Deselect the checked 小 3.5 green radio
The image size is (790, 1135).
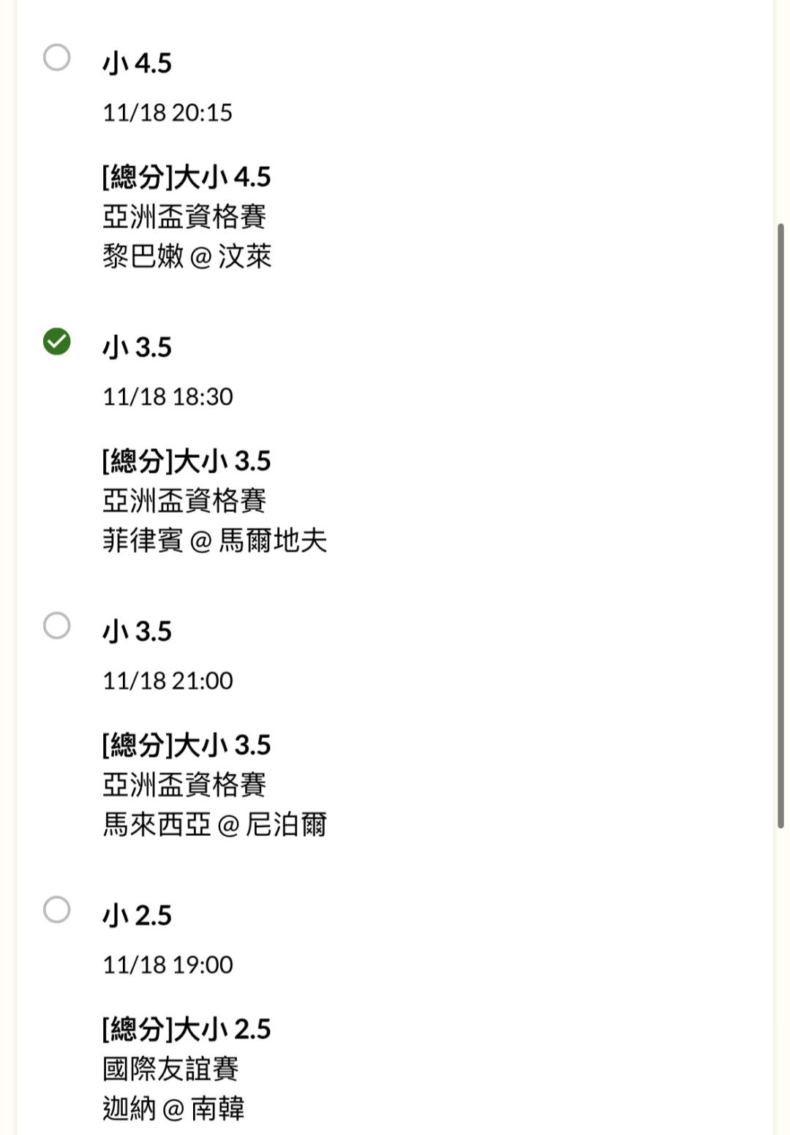tap(57, 342)
